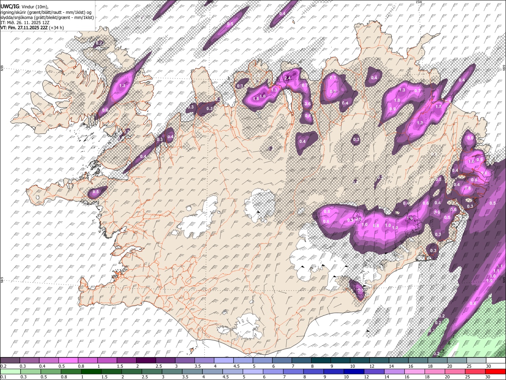Click the 15W longitude label
This screenshot has height=380, width=506.
click(419, 2)
